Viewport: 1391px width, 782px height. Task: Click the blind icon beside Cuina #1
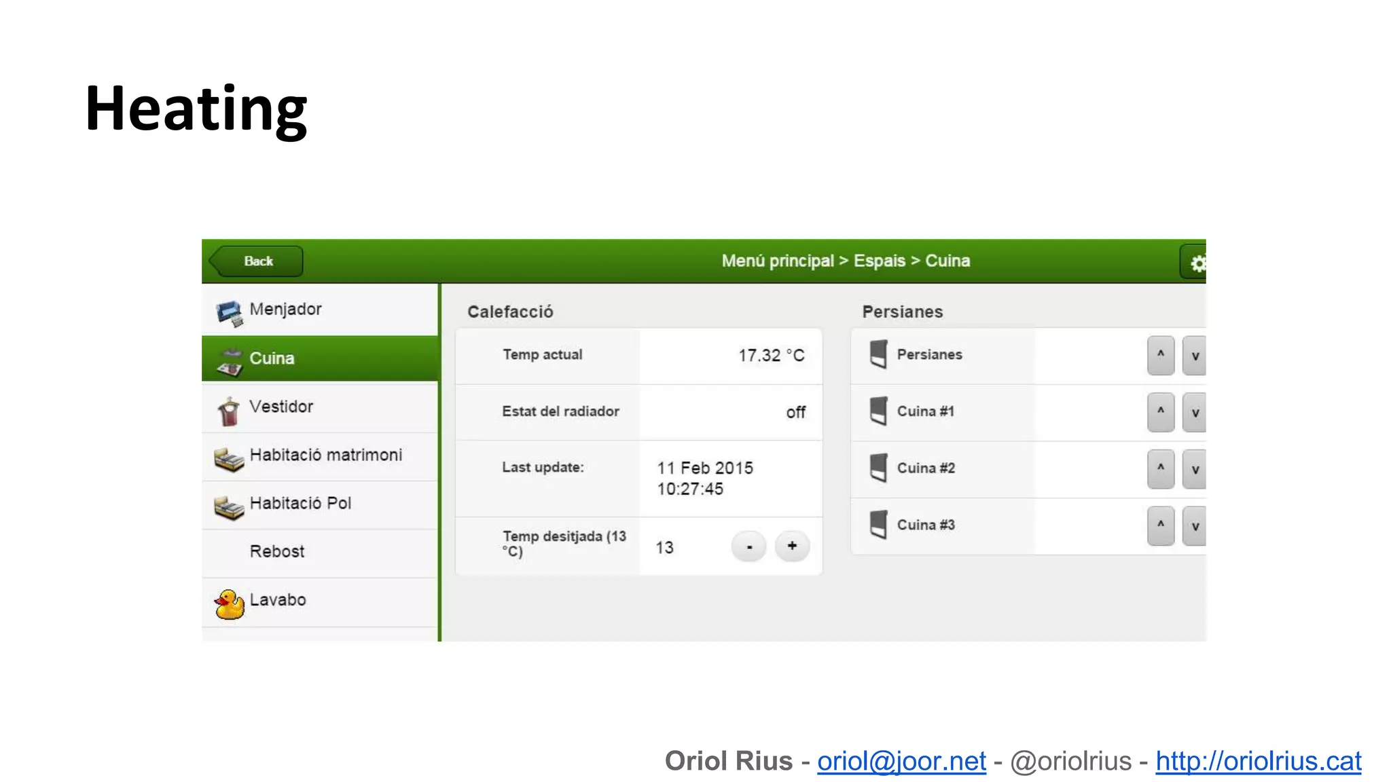[x=878, y=411]
